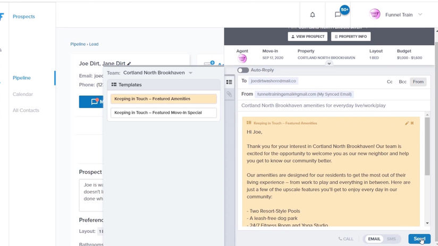Click the Lead breadcrumb link
The width and height of the screenshot is (438, 246).
click(94, 44)
